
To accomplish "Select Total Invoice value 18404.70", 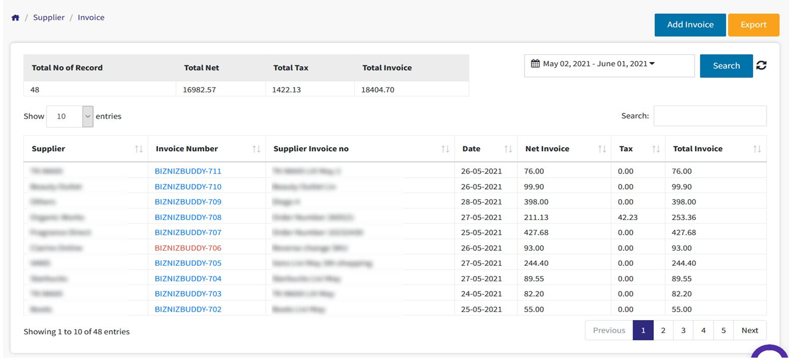I will (x=378, y=90).
